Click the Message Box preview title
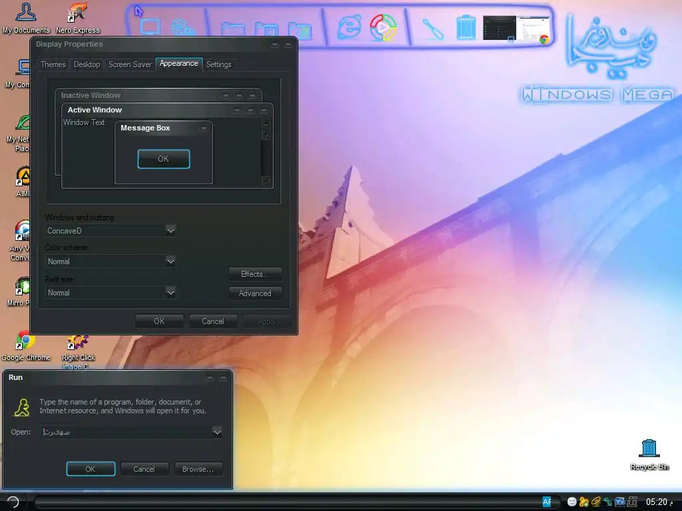 (145, 128)
